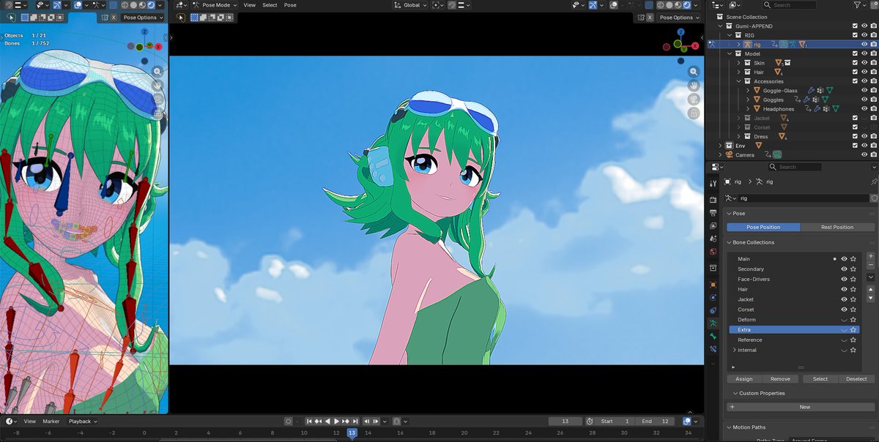Open the World properties tab

coord(713,252)
